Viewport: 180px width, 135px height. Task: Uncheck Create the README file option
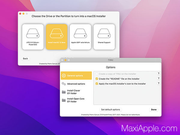click(x=97, y=79)
